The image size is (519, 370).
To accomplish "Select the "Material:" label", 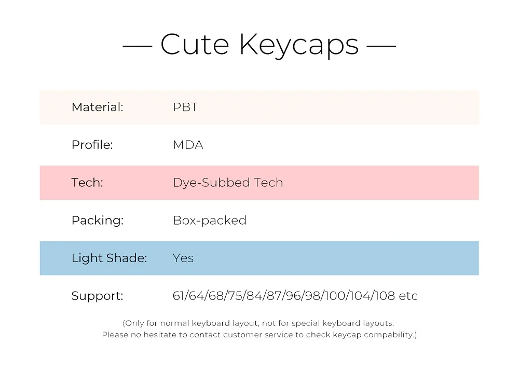I will [x=98, y=107].
